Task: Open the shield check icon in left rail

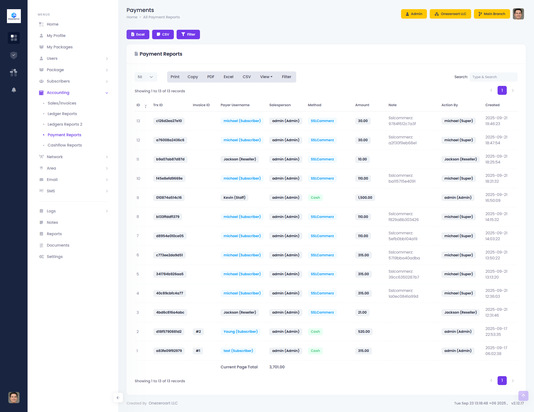Action: click(x=14, y=55)
